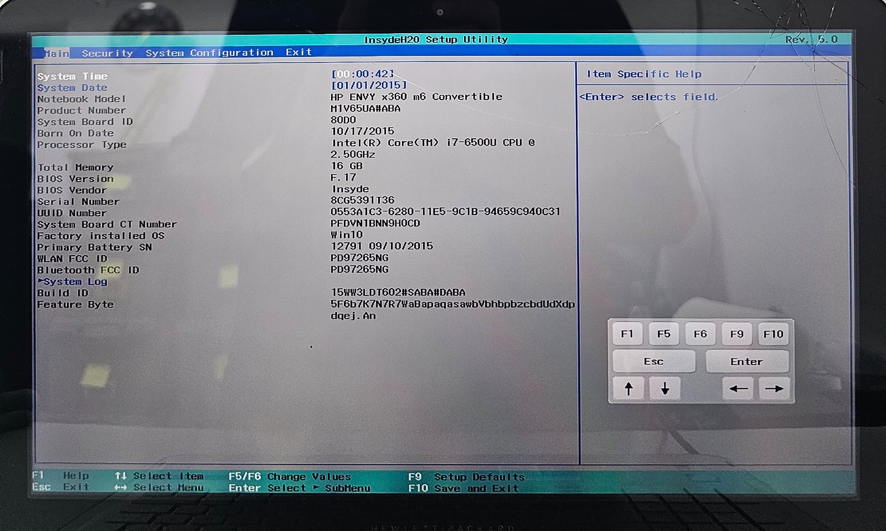This screenshot has height=531, width=886.
Task: Click the Feature Byte string value
Action: pos(453,310)
